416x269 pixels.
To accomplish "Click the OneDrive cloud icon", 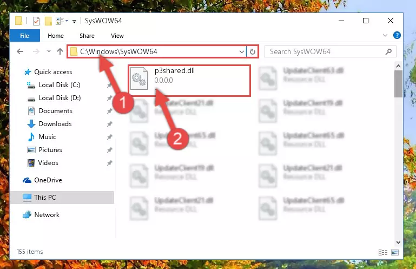I will coord(27,180).
